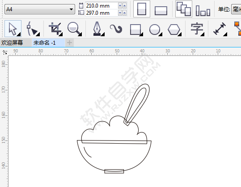Select the Text tool (字)
Image resolution: width=241 pixels, height=187 pixels.
tap(197, 29)
